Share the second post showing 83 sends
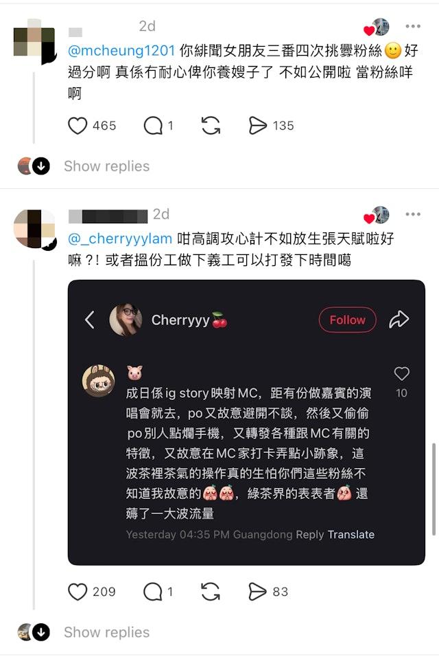 (x=257, y=592)
